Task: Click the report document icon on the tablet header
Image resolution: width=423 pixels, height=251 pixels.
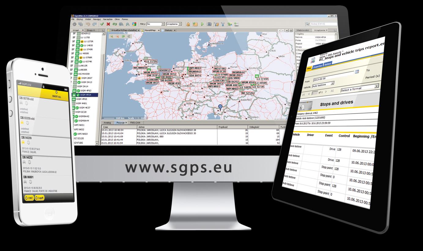Action: 313,60
